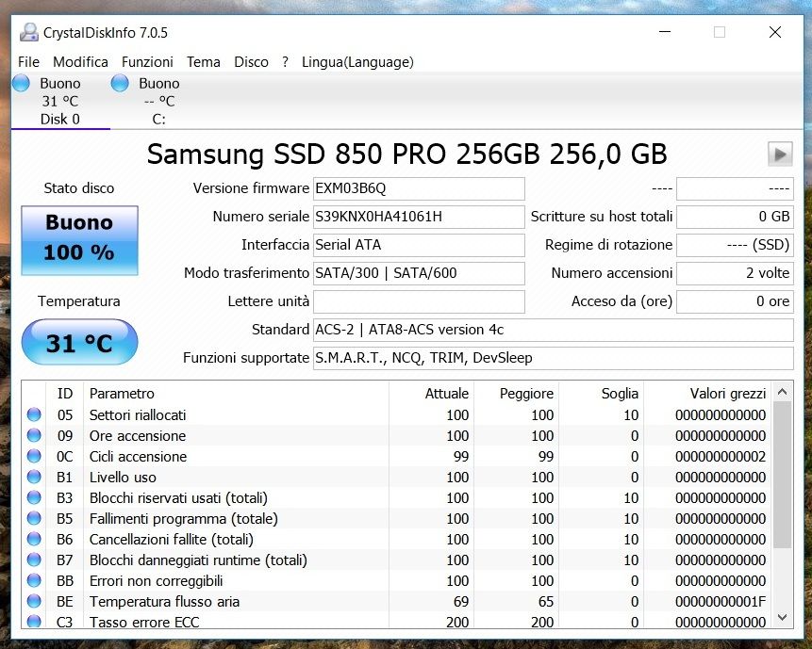The height and width of the screenshot is (649, 812).
Task: Open the Lingua(Language) menu
Action: pos(357,62)
